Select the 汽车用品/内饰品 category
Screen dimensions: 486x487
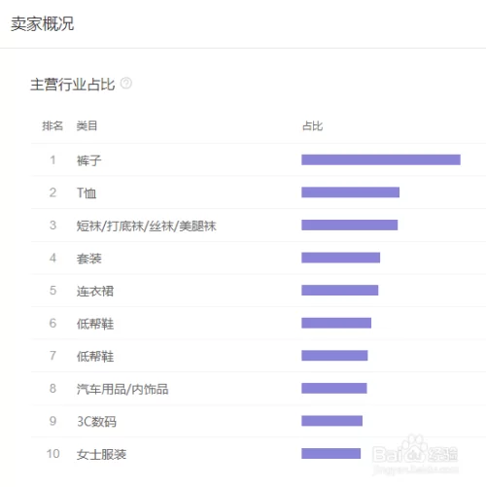point(122,389)
